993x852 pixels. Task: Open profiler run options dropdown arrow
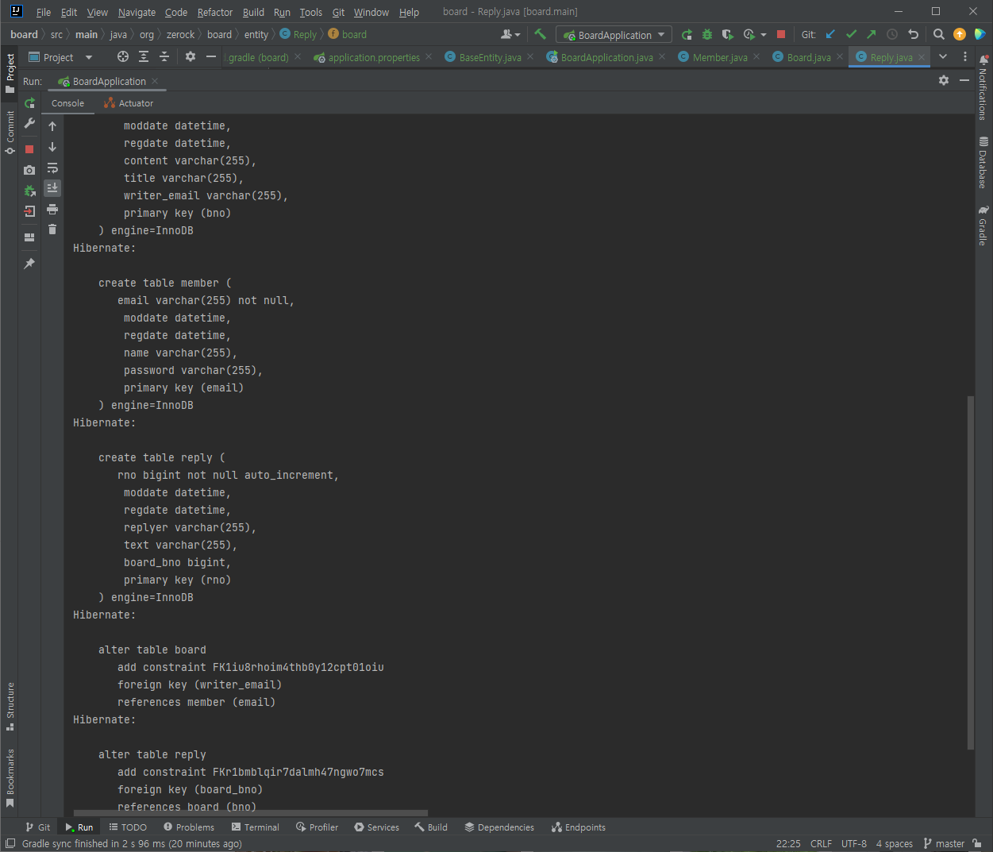(764, 35)
